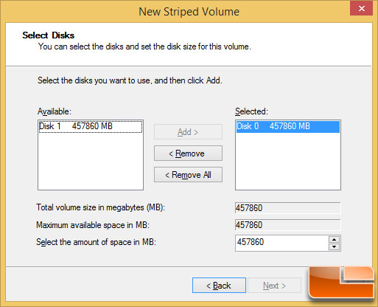Click the Remove All button
The width and height of the screenshot is (378, 307).
[x=188, y=175]
